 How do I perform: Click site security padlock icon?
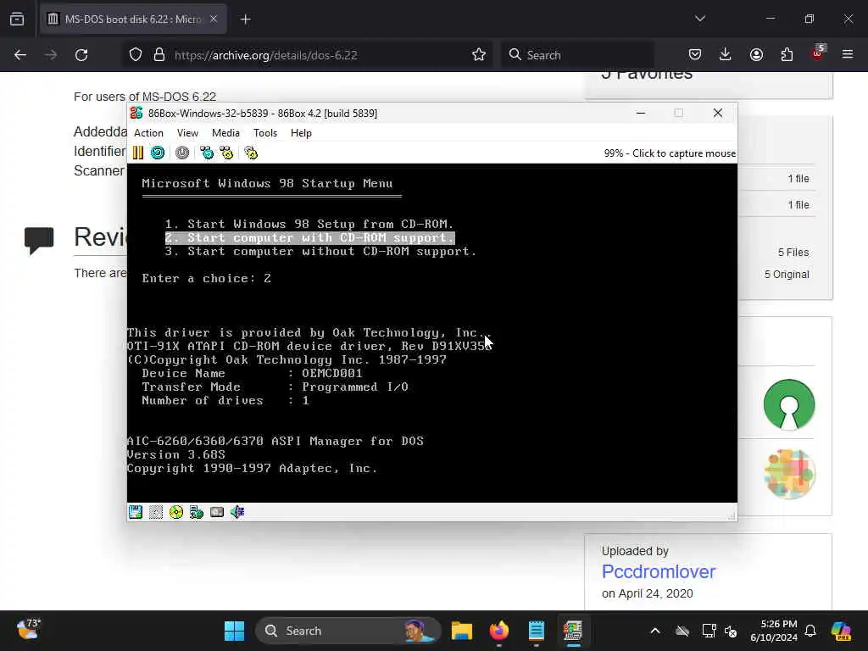[x=159, y=55]
